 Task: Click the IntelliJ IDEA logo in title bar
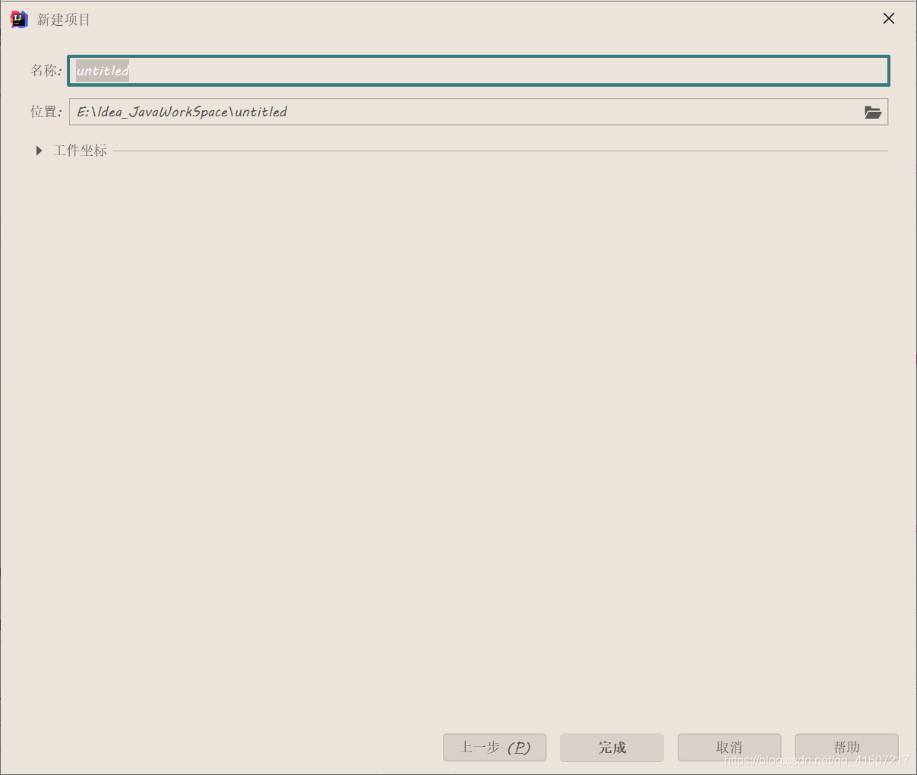pyautogui.click(x=17, y=18)
